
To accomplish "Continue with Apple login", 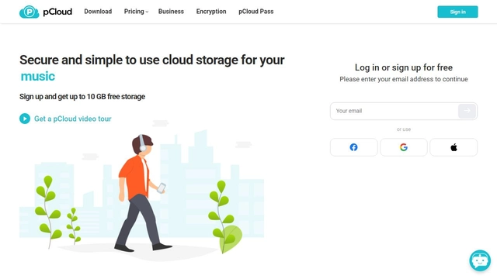I will (x=454, y=147).
